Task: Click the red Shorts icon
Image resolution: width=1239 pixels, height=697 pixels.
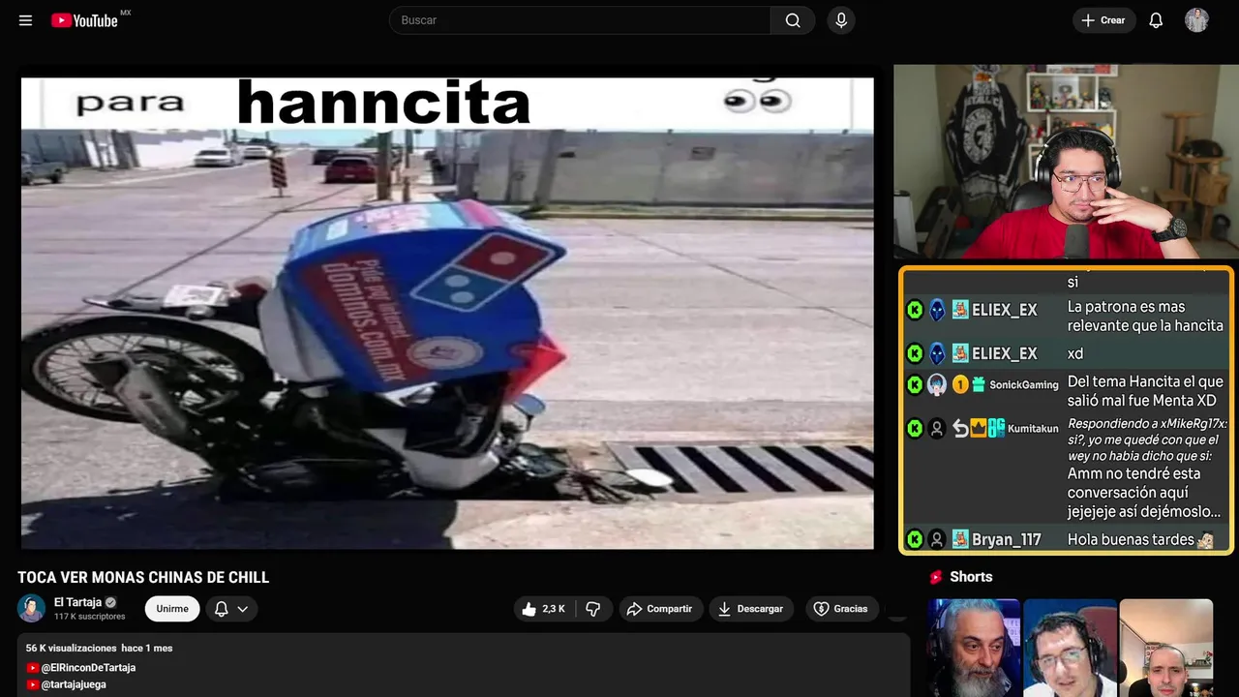Action: (x=936, y=577)
